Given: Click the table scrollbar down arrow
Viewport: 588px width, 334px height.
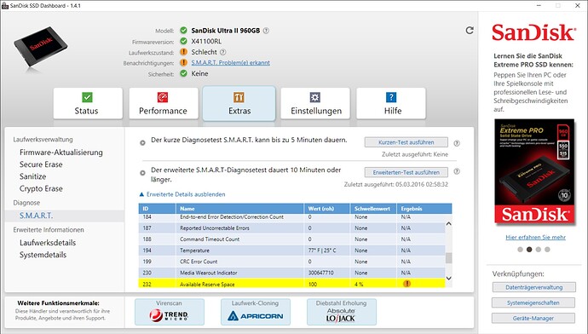Looking at the screenshot, I should (x=448, y=278).
